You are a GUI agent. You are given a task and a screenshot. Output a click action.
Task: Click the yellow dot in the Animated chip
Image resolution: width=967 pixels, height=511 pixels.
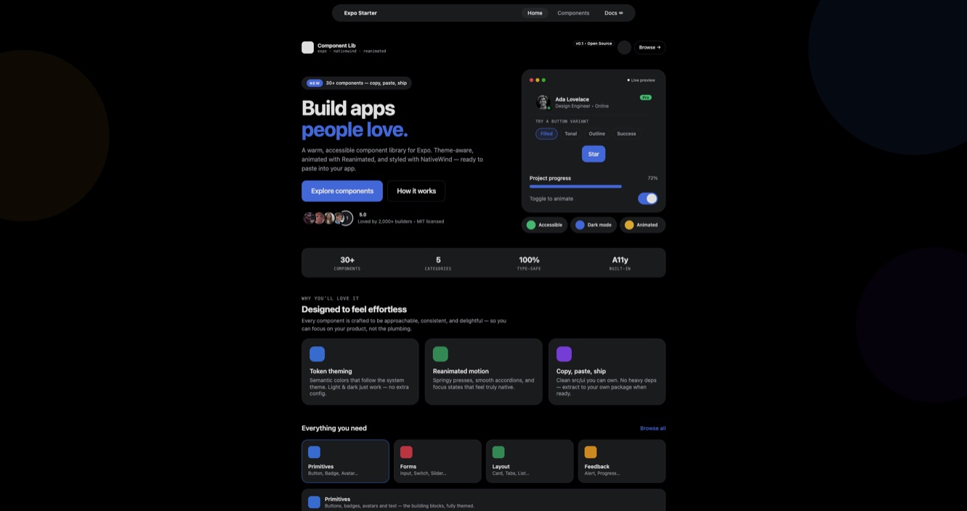point(629,225)
